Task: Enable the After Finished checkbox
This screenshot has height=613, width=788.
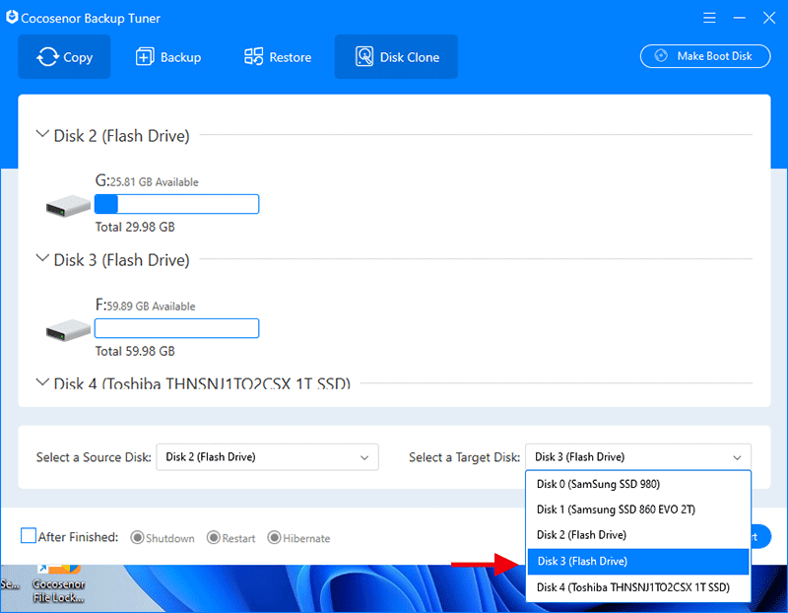Action: coord(29,536)
